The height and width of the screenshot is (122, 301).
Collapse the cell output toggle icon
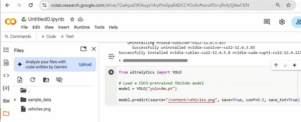point(111,57)
